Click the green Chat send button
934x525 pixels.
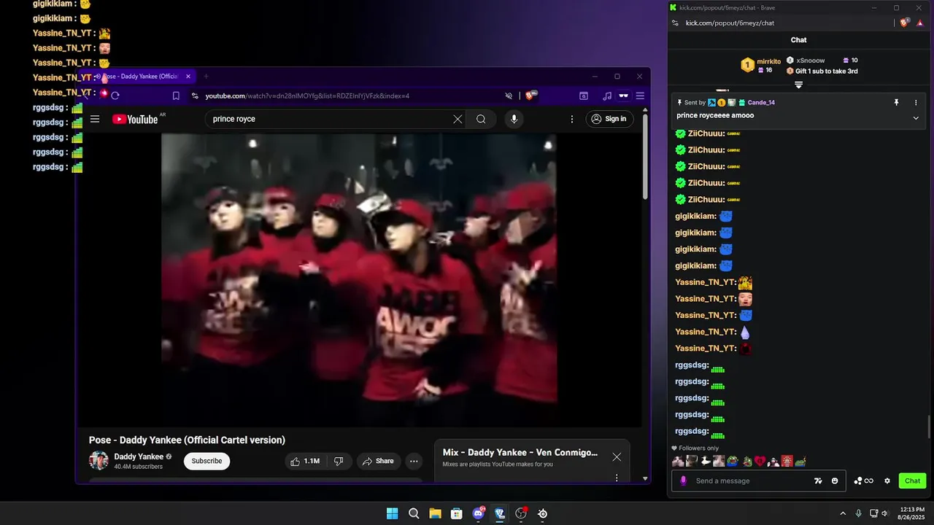913,481
